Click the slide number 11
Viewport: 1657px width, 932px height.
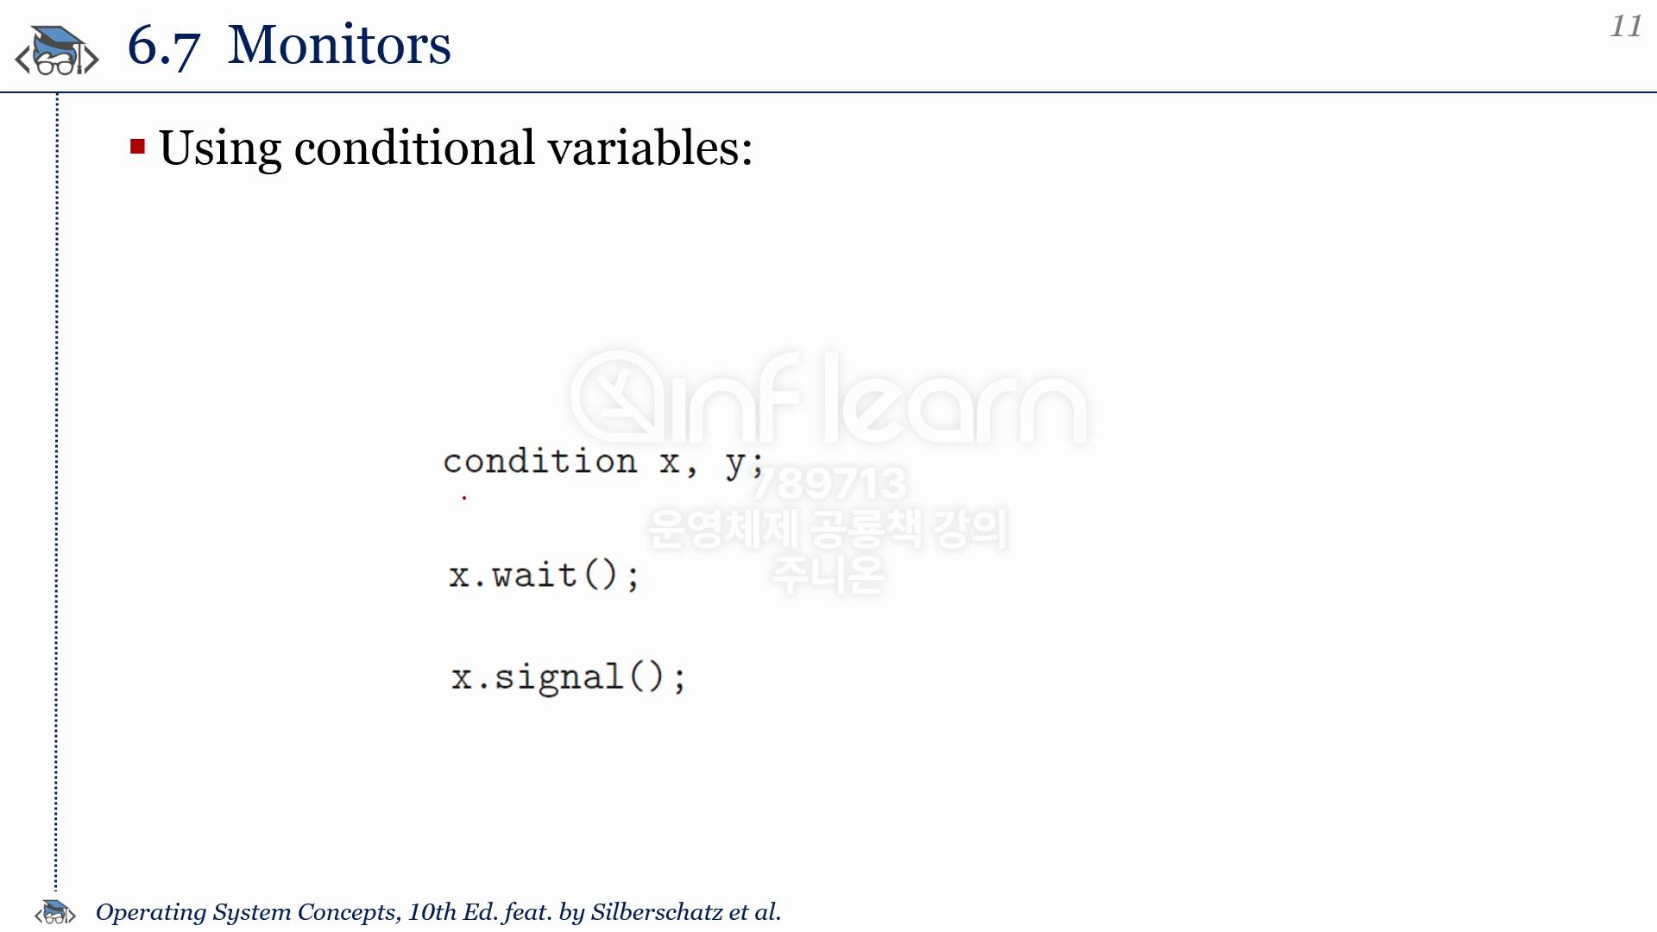pos(1626,26)
